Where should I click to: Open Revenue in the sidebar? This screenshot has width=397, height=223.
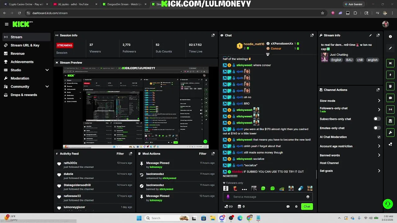click(26, 54)
